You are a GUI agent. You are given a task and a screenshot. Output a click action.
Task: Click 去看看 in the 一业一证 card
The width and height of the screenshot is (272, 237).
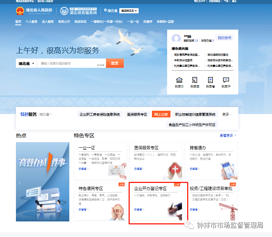pos(84,169)
